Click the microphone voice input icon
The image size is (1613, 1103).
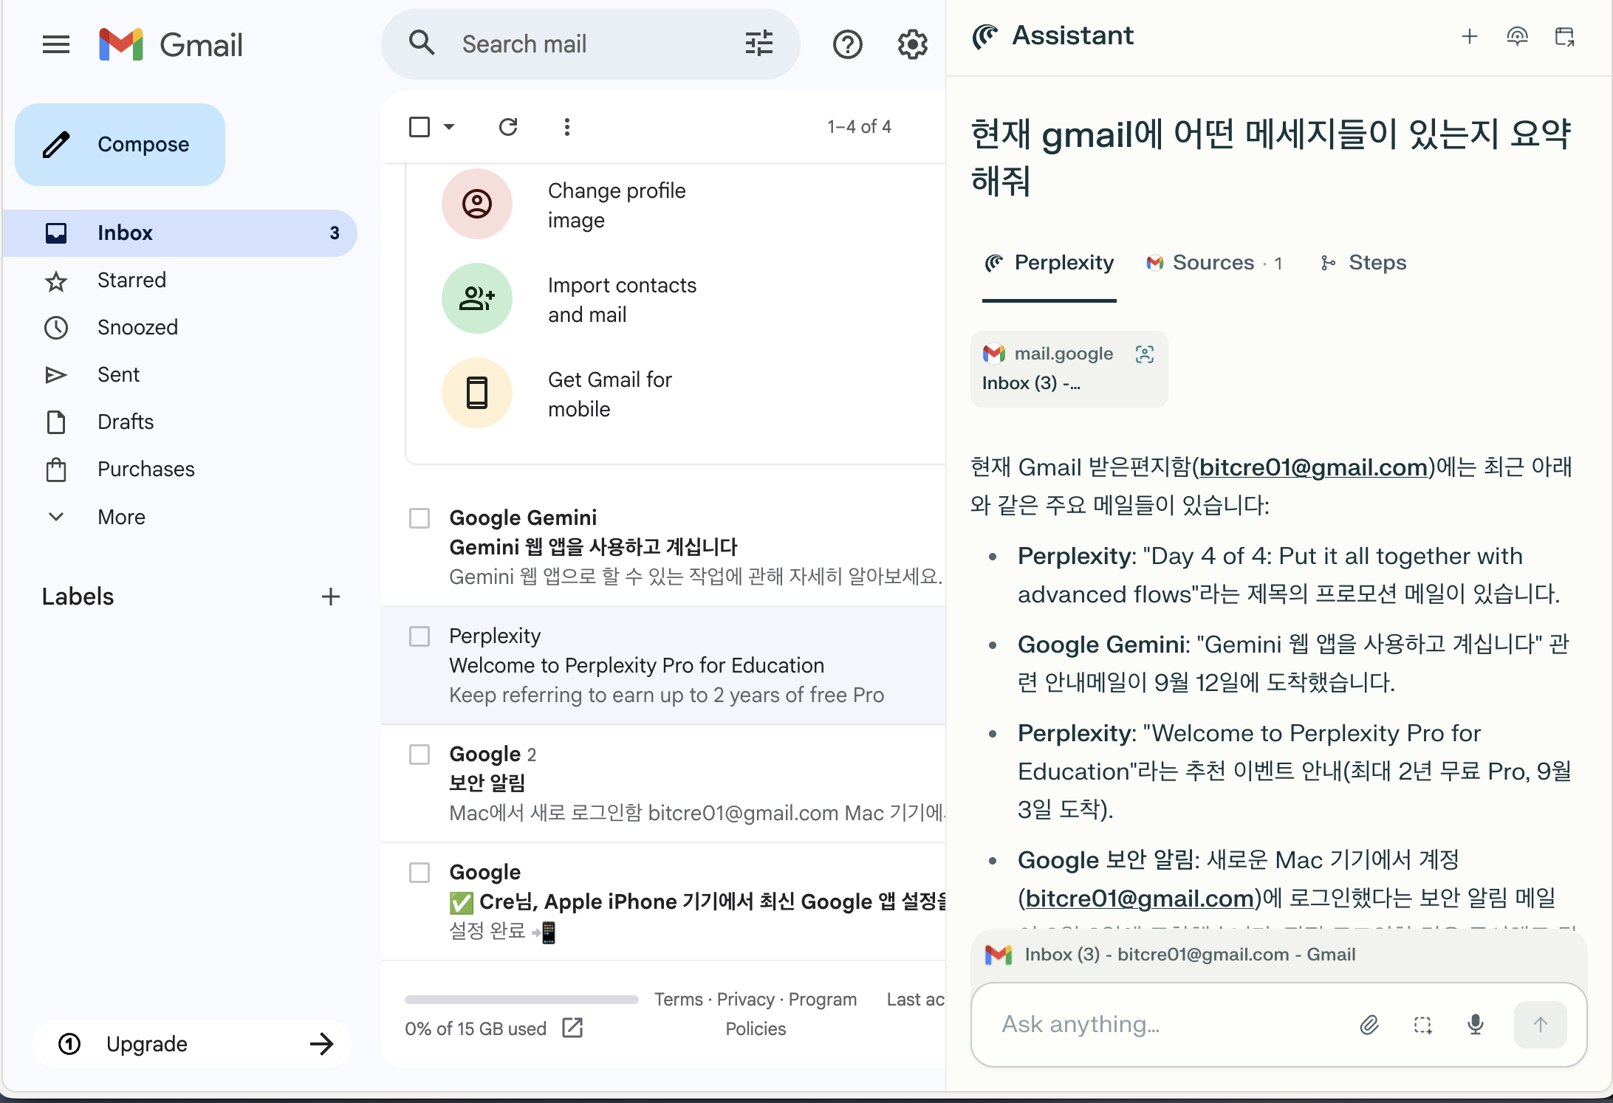click(1475, 1024)
